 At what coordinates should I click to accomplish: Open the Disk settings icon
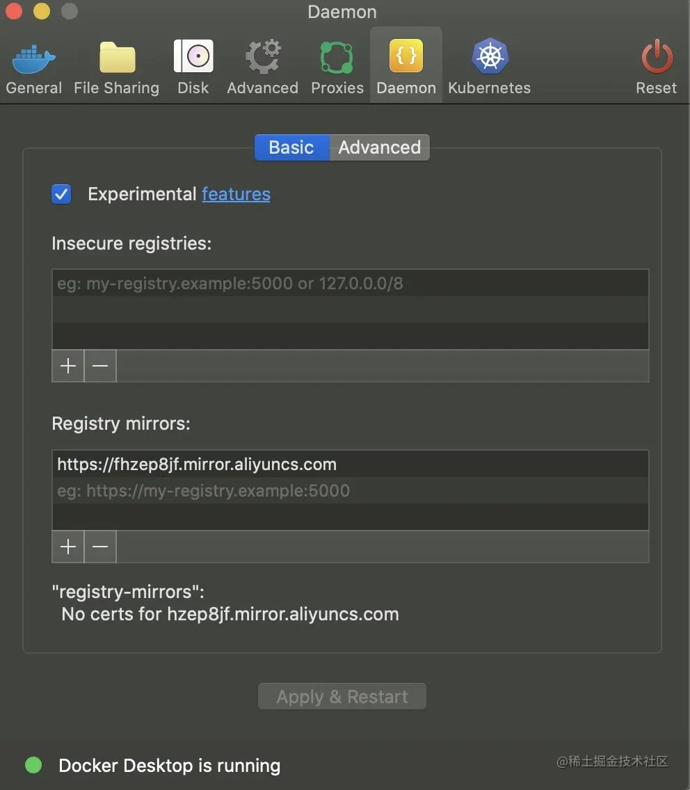pyautogui.click(x=193, y=56)
